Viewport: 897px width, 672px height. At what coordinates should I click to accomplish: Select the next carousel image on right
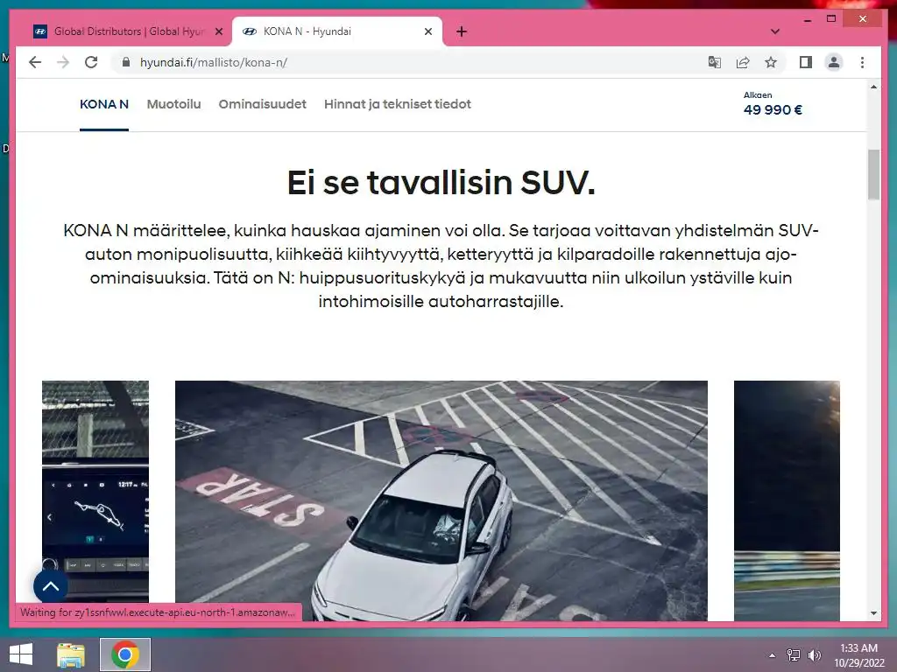click(787, 500)
